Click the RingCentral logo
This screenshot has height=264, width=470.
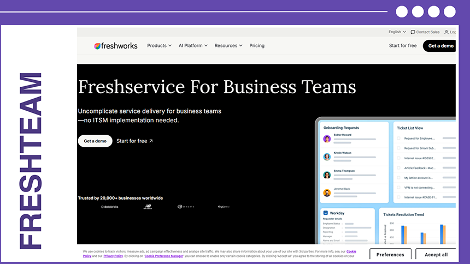(224, 207)
